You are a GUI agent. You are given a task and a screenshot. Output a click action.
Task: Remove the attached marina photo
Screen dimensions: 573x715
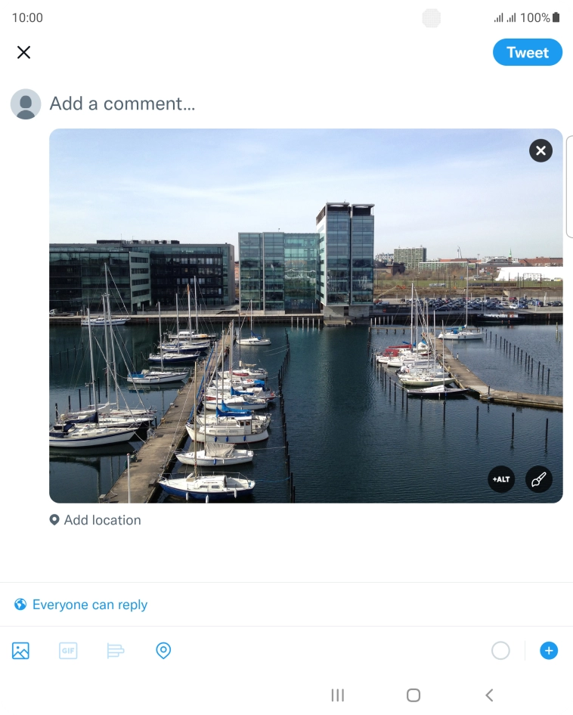pos(540,150)
